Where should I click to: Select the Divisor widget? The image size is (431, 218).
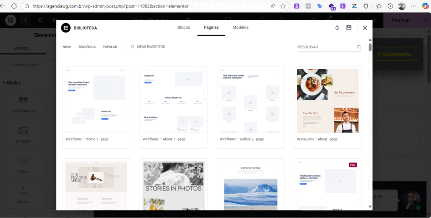click(x=23, y=195)
